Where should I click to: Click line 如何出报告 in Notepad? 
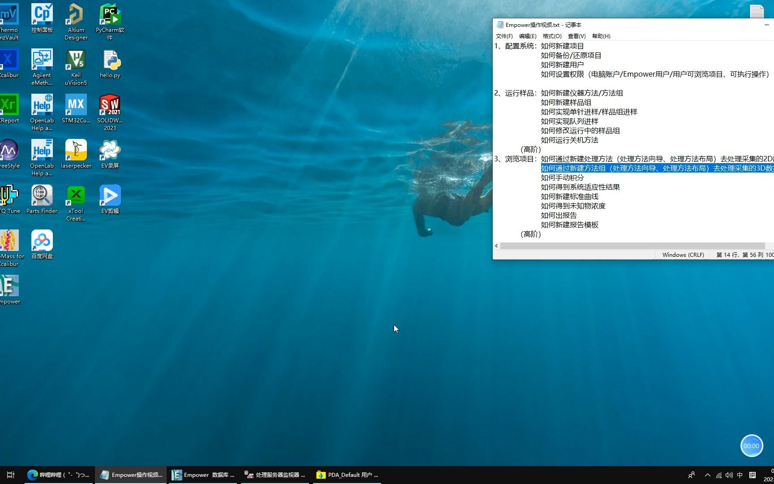[x=559, y=215]
